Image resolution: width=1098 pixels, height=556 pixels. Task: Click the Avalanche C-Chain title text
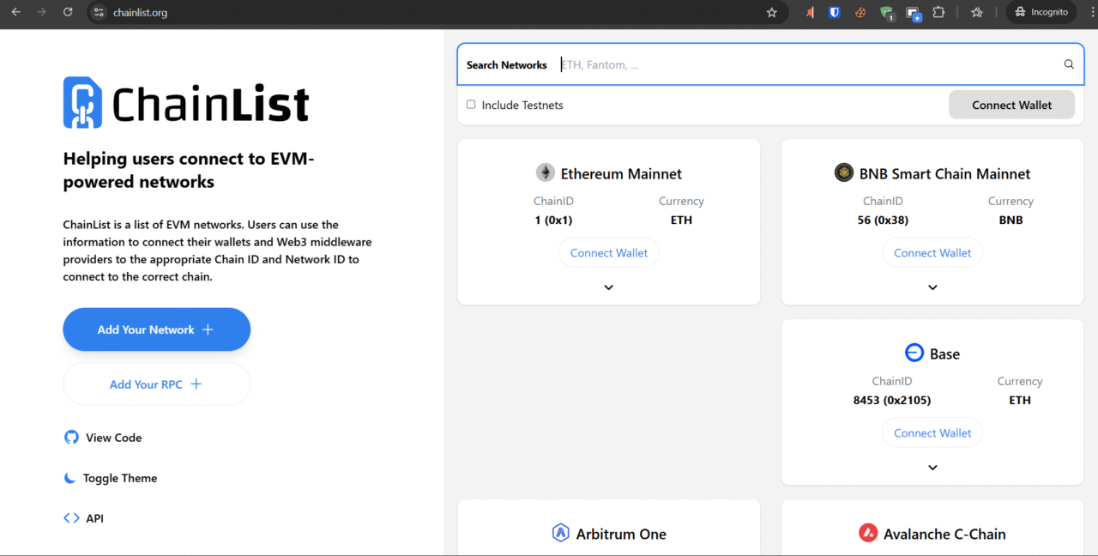point(944,534)
